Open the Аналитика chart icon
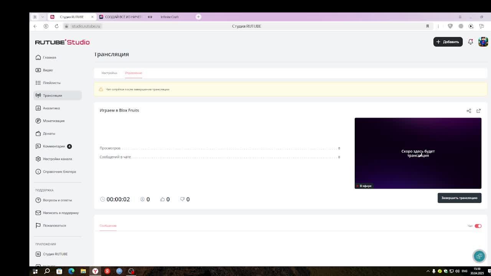This screenshot has height=276, width=491. coord(38,108)
